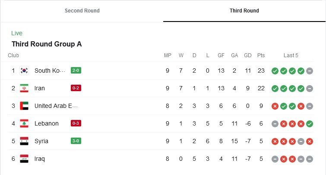Open the Lebanon team link
The image size is (326, 175).
46,123
